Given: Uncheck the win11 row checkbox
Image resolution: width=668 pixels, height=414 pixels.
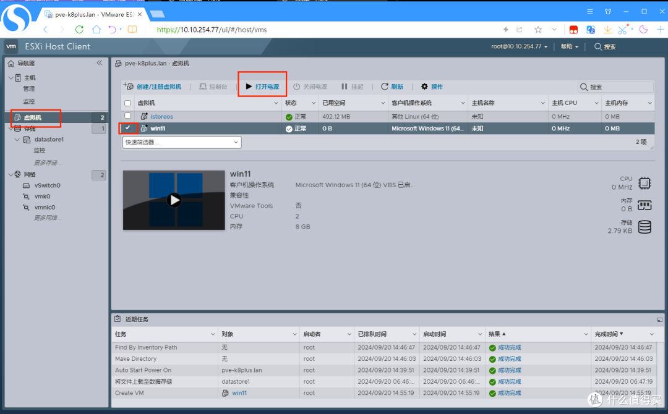Looking at the screenshot, I should click(127, 128).
